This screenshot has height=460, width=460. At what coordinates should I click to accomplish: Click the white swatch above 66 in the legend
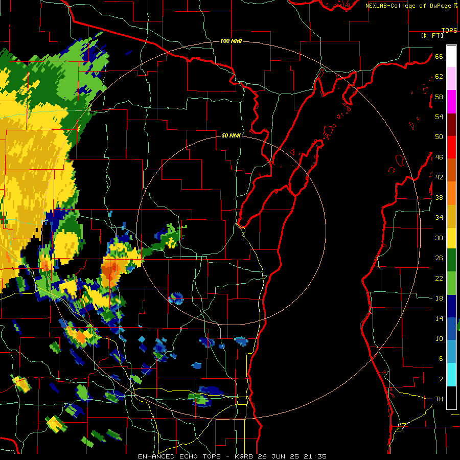point(451,56)
